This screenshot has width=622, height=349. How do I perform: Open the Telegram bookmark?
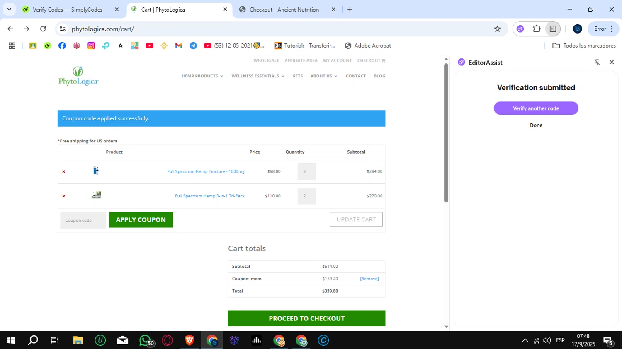[193, 46]
